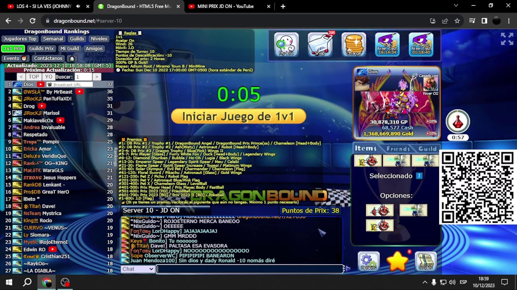The width and height of the screenshot is (517, 290).
Task: Switch to the Guild panel tab
Action: (x=427, y=149)
